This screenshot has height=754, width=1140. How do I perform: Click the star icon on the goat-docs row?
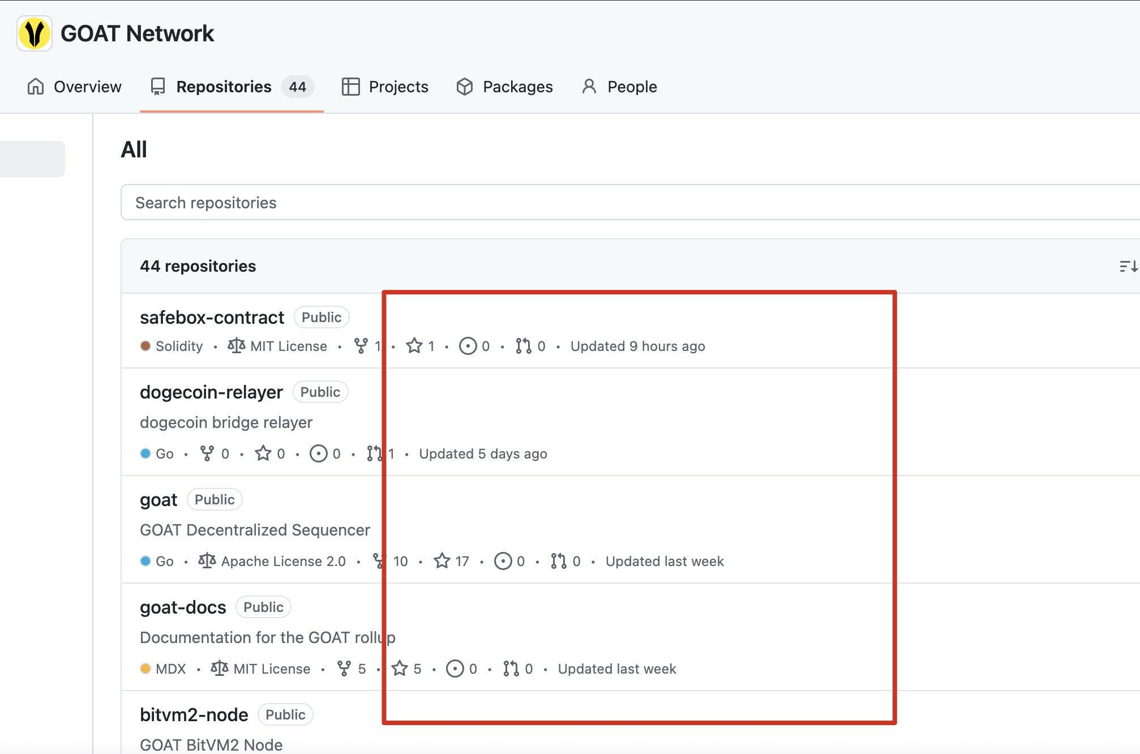400,669
